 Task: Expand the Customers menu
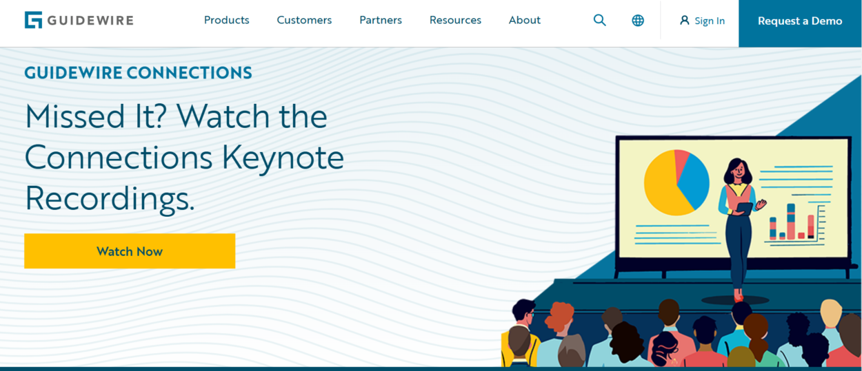point(304,21)
